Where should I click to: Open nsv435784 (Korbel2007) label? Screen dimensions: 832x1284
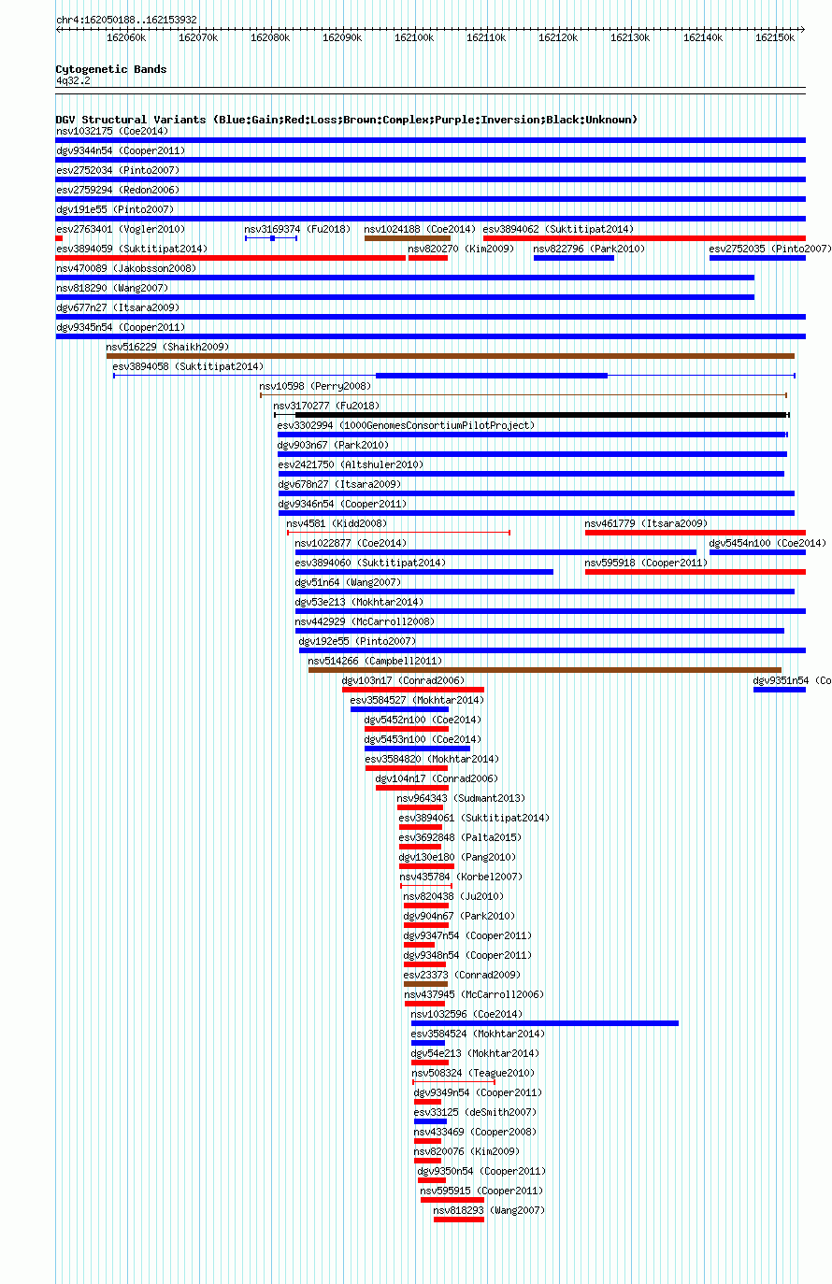pos(461,877)
